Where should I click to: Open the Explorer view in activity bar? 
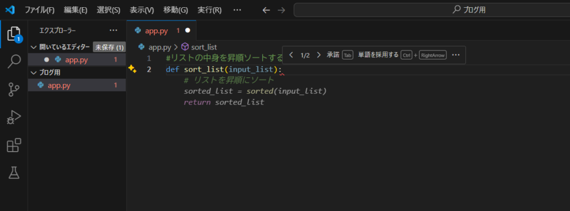tap(14, 34)
